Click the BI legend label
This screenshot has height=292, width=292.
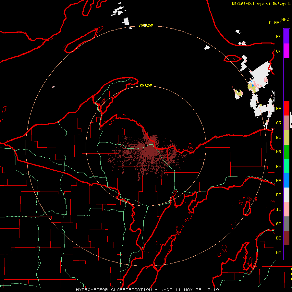click(x=278, y=238)
